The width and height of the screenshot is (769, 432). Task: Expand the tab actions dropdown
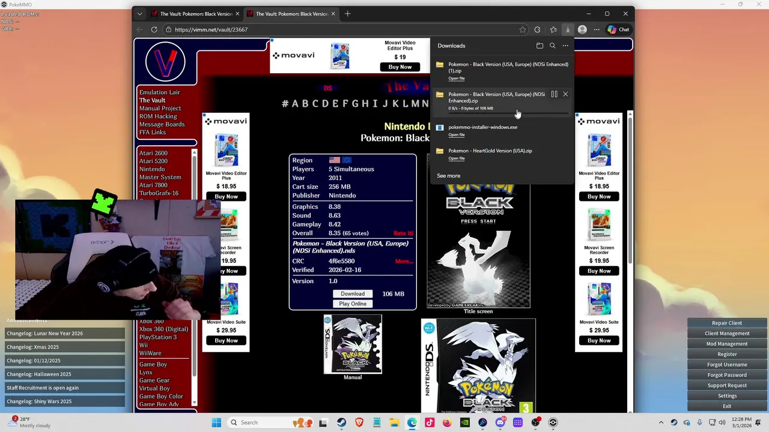139,14
